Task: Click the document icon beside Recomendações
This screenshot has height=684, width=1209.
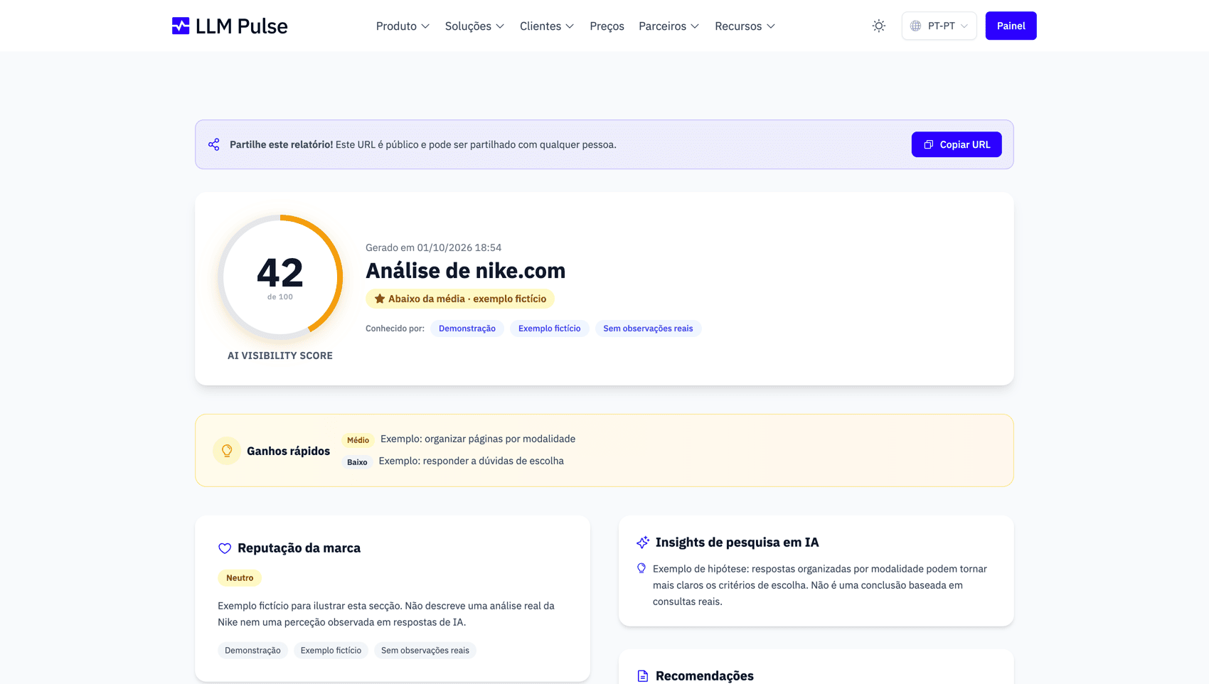Action: click(643, 676)
